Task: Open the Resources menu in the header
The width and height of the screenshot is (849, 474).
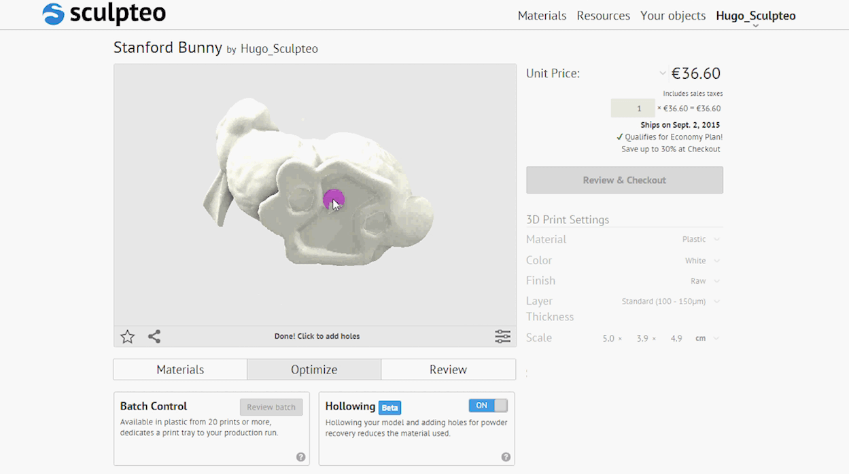Action: [603, 16]
